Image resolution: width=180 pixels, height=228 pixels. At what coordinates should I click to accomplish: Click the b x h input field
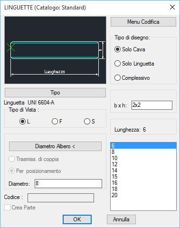pyautogui.click(x=152, y=105)
